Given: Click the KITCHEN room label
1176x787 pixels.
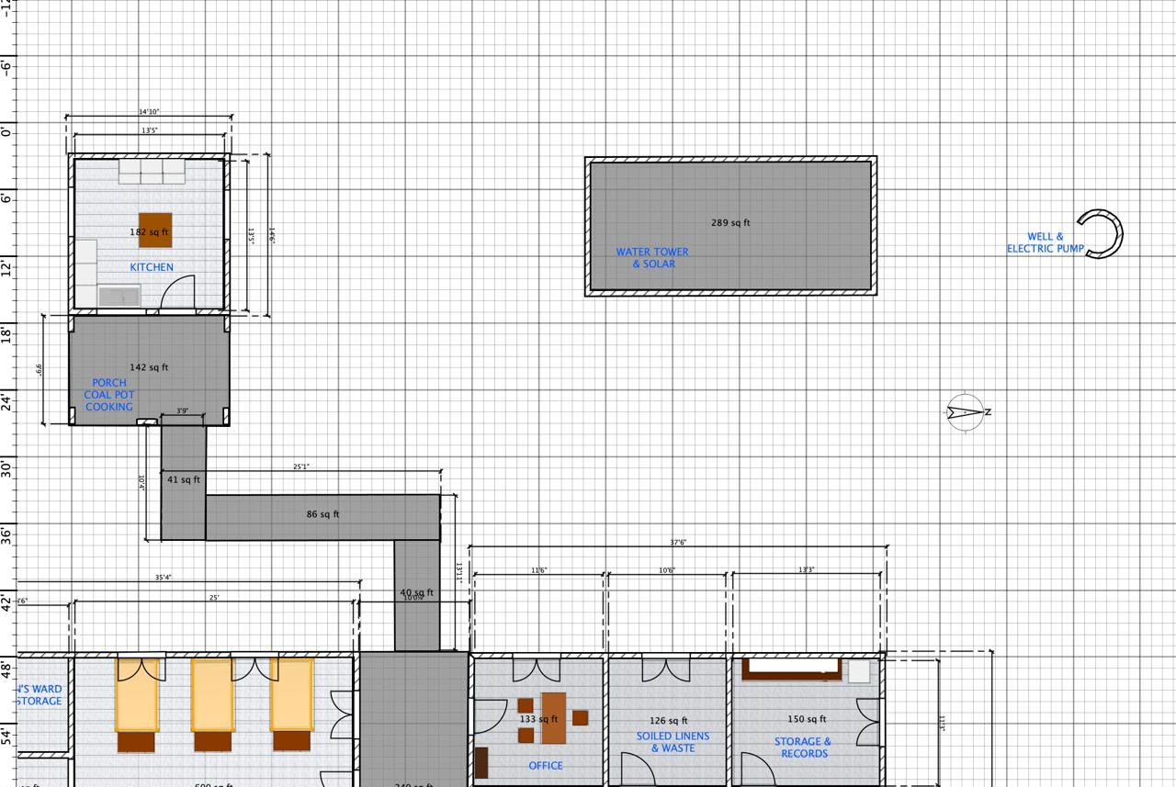Looking at the screenshot, I should pos(152,267).
